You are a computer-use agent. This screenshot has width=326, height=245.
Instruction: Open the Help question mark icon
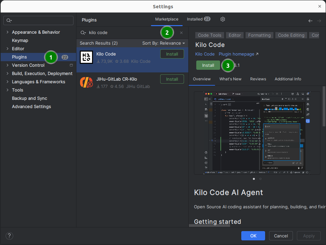click(x=9, y=236)
